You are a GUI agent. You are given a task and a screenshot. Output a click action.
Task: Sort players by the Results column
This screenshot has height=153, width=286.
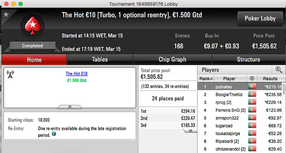coord(270,79)
